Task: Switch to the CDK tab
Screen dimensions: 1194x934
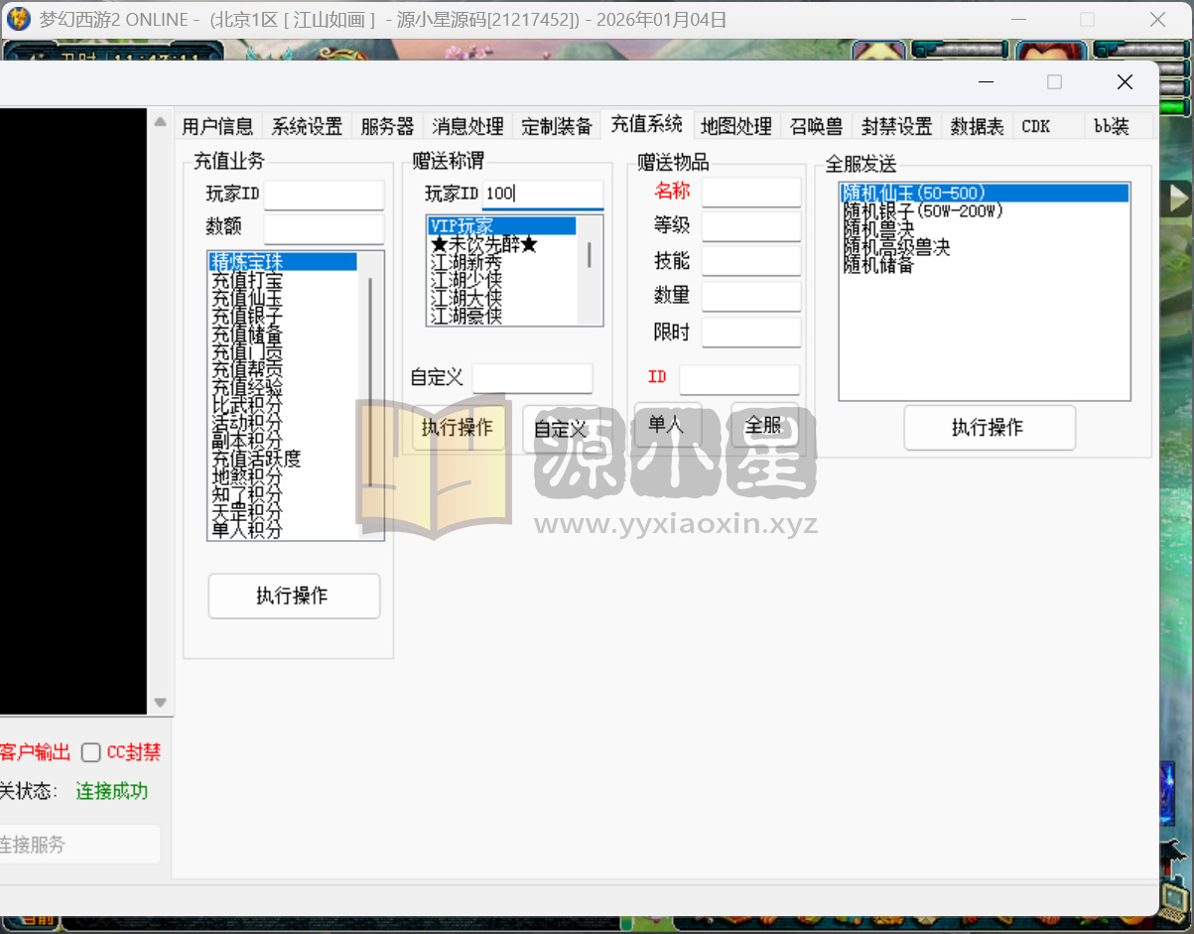Action: click(1035, 126)
